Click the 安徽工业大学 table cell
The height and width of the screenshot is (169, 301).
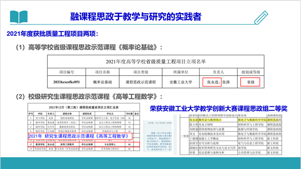pos(181,82)
